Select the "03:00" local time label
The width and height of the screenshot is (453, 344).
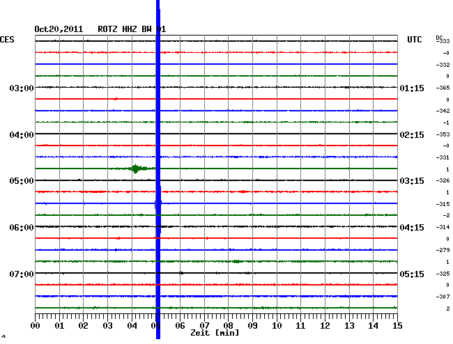pos(22,88)
